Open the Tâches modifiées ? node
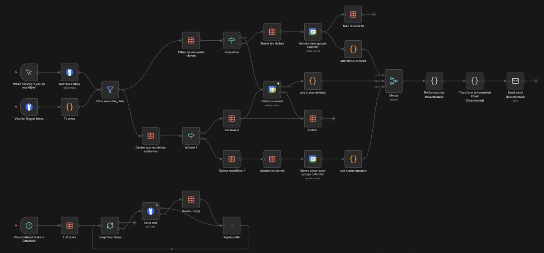The image size is (544, 253). [x=232, y=159]
